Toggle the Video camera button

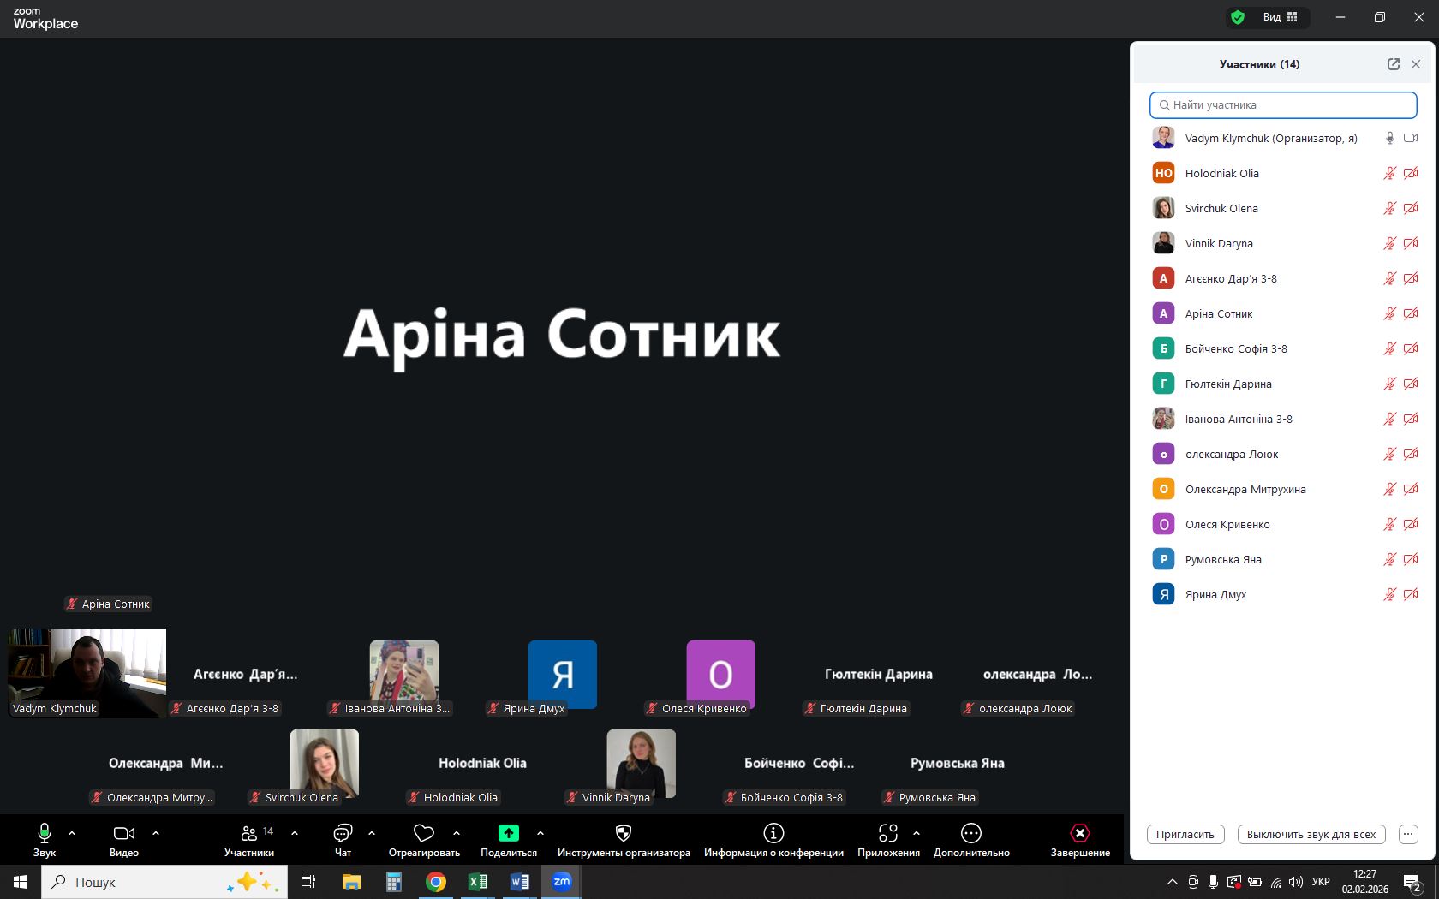click(124, 833)
